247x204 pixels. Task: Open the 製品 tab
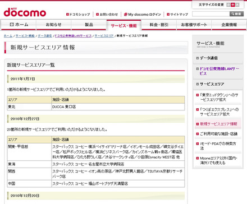89,25
